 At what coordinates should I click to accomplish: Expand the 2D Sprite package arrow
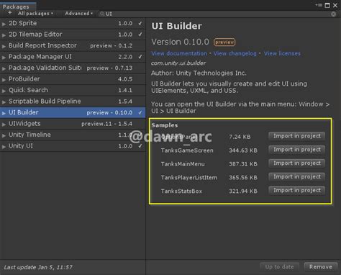(4, 24)
